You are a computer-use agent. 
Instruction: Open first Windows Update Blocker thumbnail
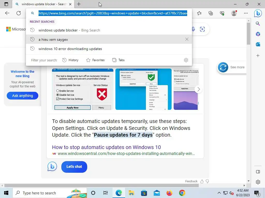[x=83, y=89]
